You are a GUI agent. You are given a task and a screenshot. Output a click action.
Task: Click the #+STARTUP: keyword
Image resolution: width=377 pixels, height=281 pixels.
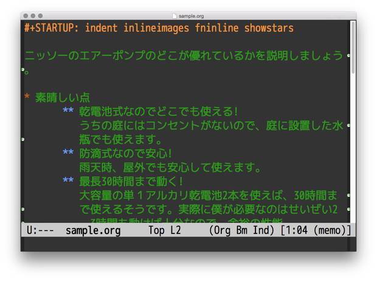pos(52,28)
